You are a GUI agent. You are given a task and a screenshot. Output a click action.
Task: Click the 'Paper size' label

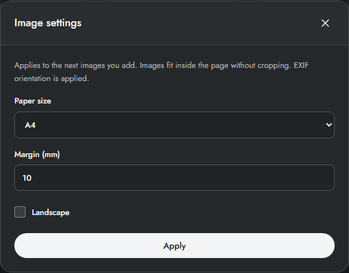(32, 101)
